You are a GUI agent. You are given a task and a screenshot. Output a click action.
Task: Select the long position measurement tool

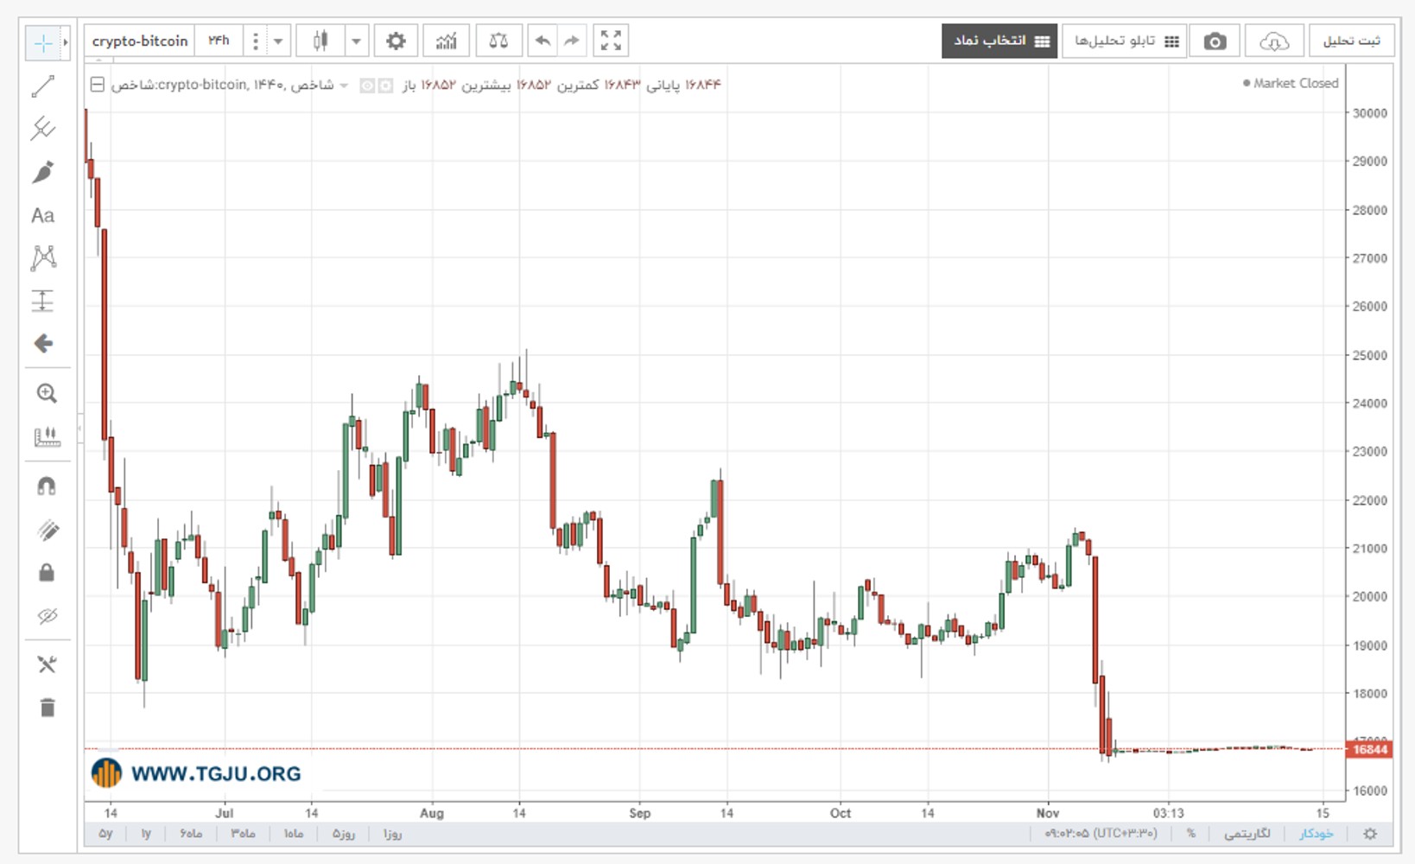tap(43, 301)
